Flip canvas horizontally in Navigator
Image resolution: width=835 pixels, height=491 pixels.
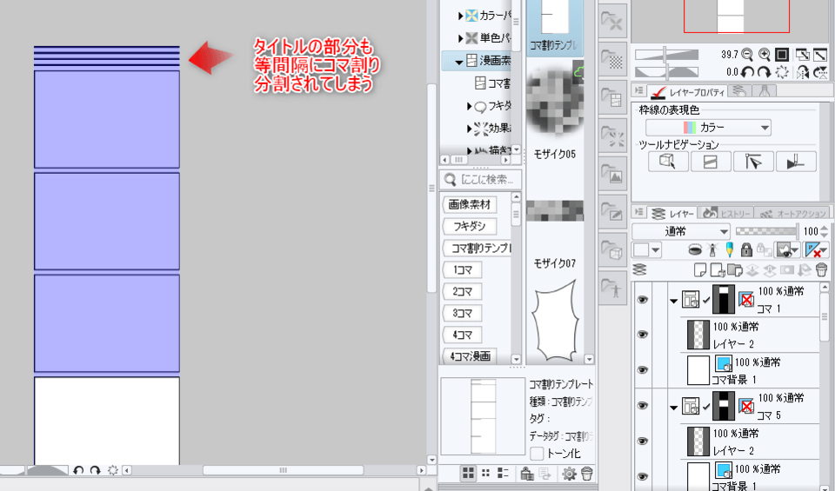tap(803, 72)
